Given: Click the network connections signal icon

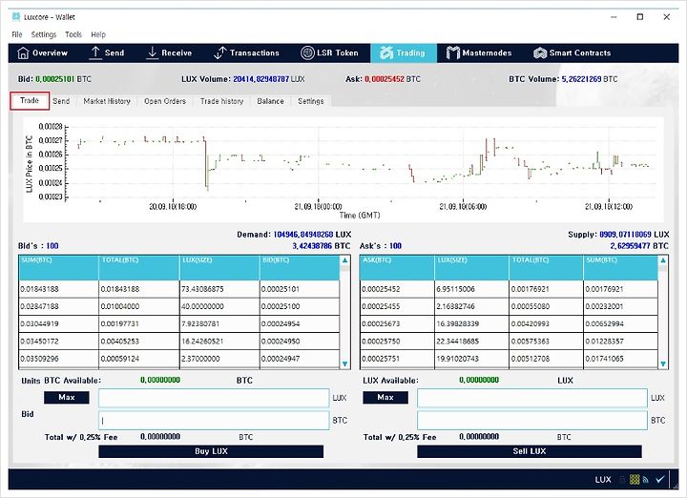Looking at the screenshot, I should pos(645,480).
